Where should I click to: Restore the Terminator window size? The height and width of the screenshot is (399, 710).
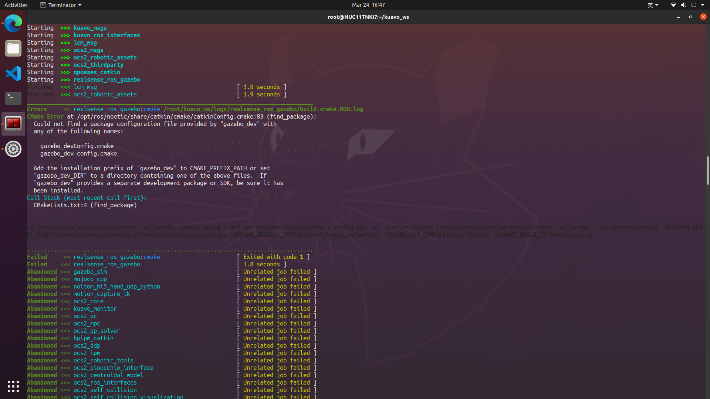tap(690, 17)
